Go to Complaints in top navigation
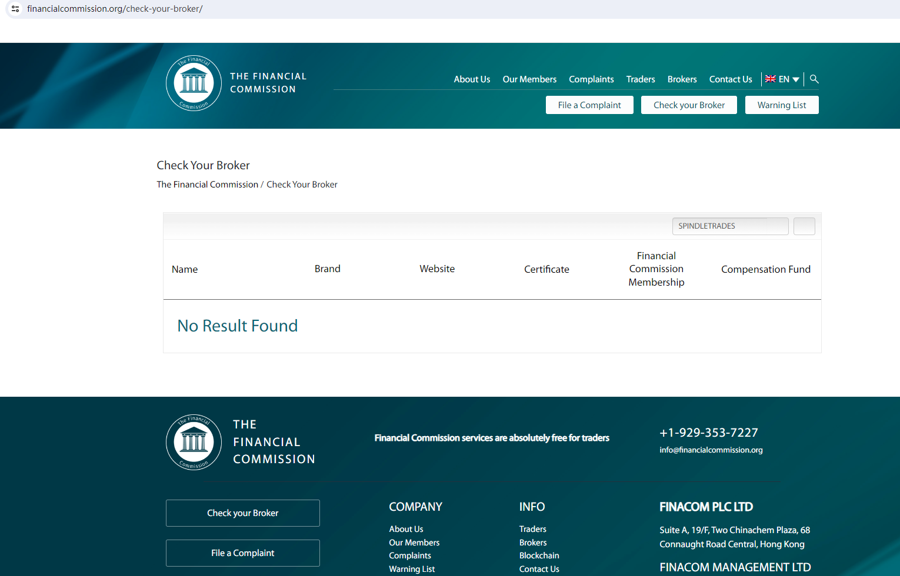The image size is (900, 576). (591, 79)
